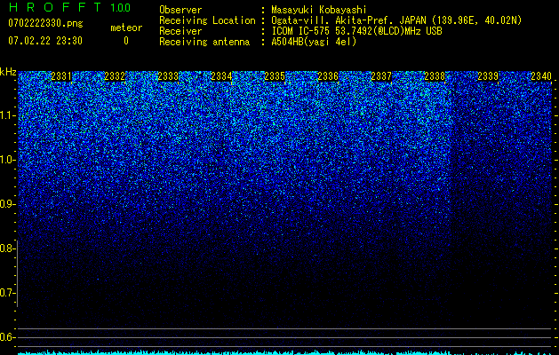Click the kHz axis unit label
The height and width of the screenshot is (355, 559).
(8, 72)
